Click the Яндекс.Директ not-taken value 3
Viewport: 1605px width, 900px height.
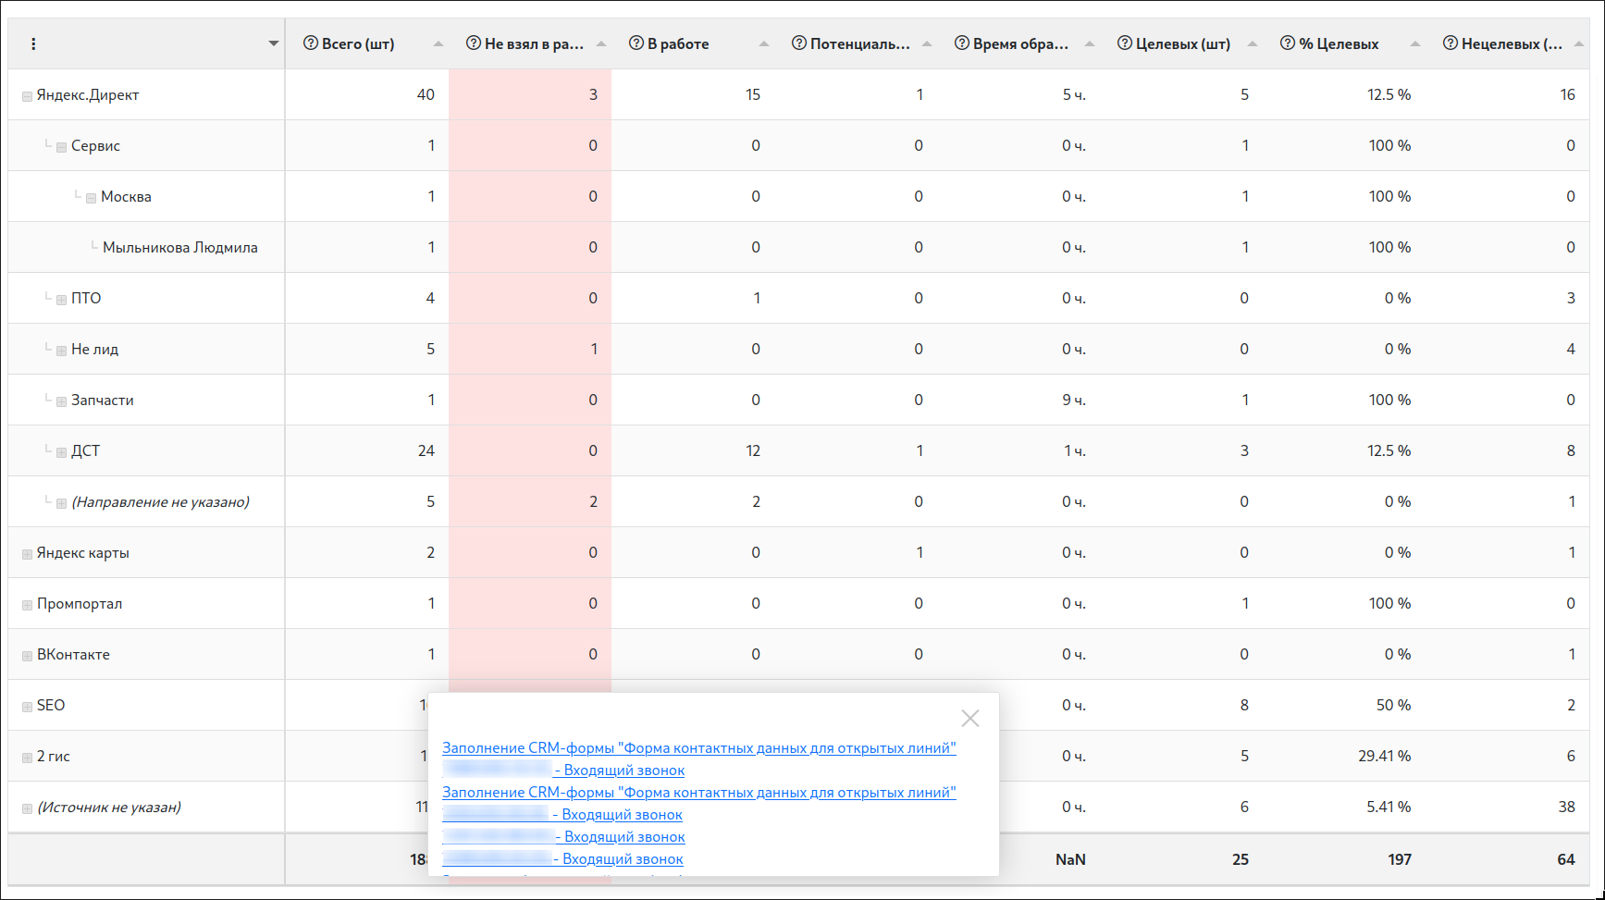coord(593,94)
